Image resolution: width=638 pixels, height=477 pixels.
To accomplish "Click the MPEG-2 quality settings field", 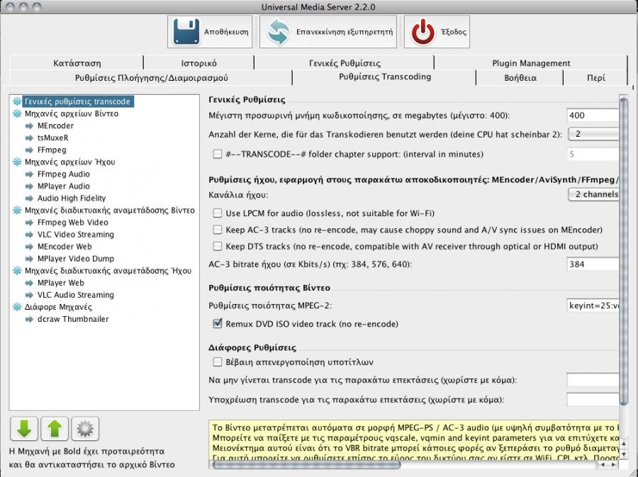I will tap(593, 305).
